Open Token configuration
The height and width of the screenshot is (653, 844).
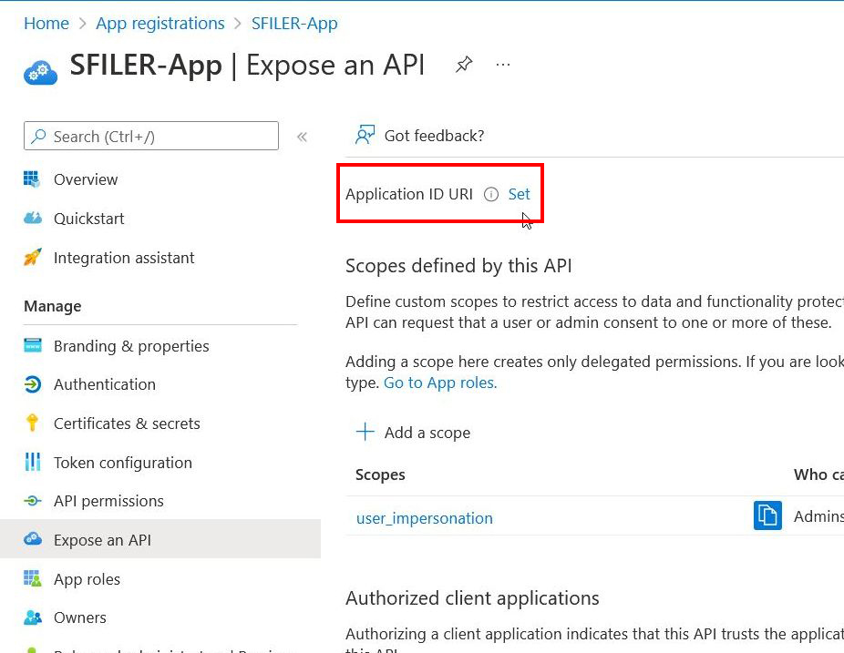pos(123,463)
